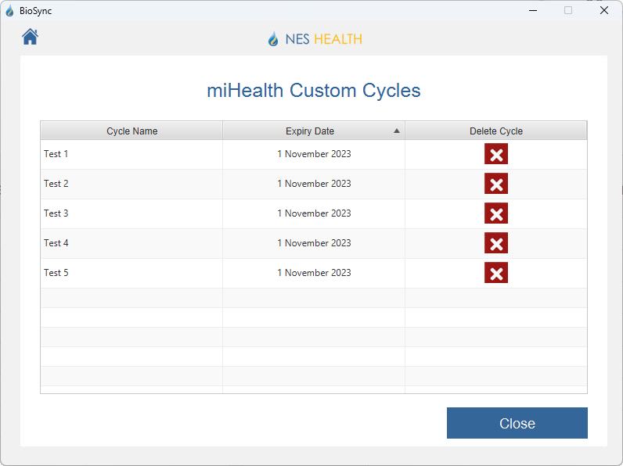Click the expiry date for Test 3
This screenshot has width=623, height=466.
click(x=314, y=213)
